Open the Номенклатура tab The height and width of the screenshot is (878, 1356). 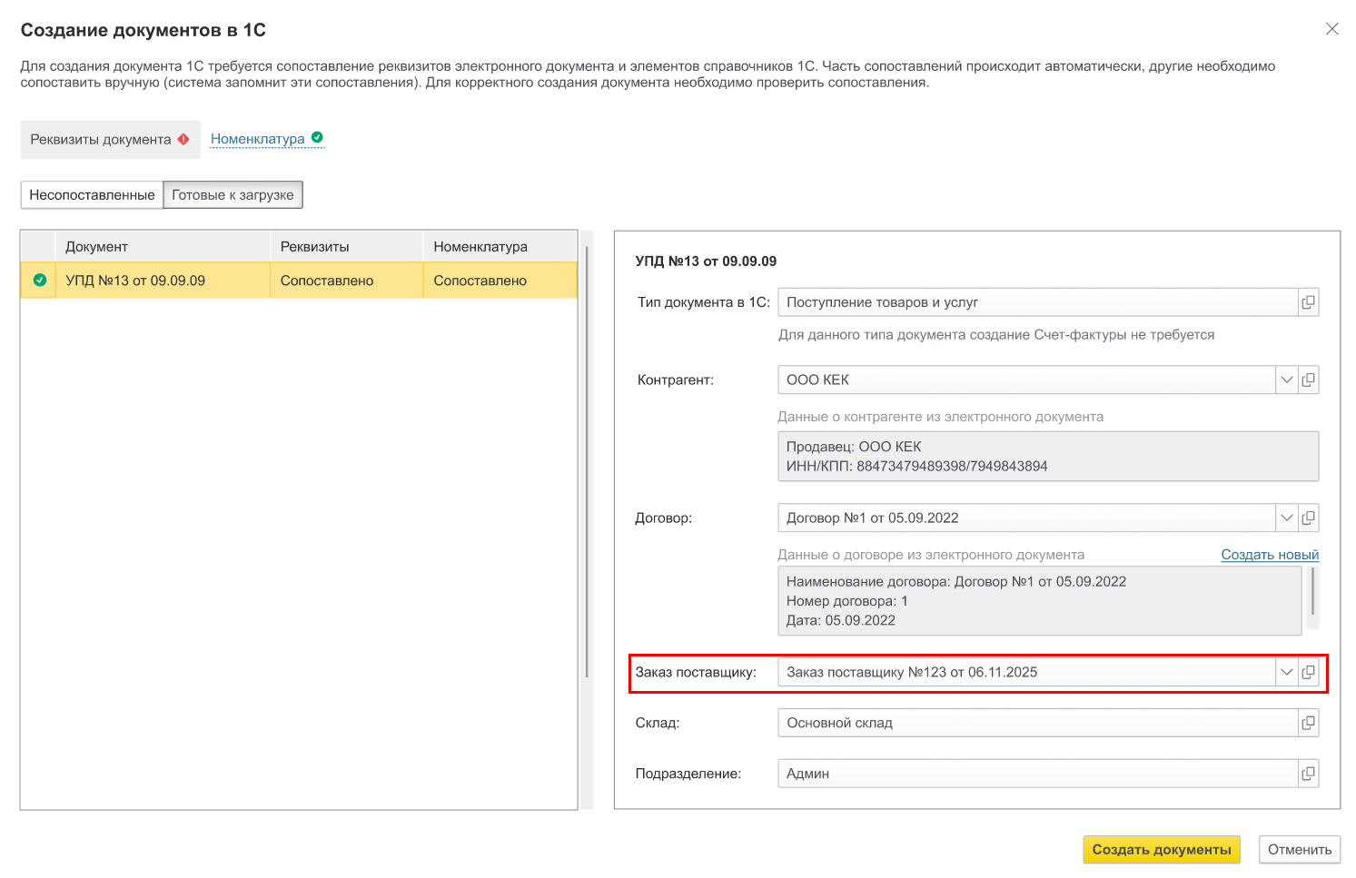258,139
